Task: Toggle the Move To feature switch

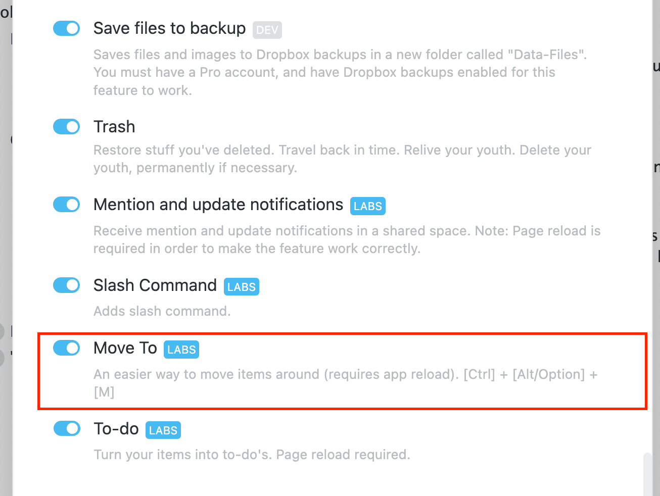Action: [67, 348]
